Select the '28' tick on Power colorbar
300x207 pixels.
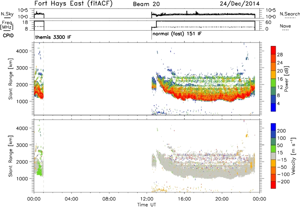point(280,55)
